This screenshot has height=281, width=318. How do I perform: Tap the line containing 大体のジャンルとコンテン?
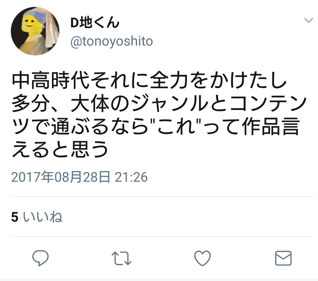coord(159,103)
